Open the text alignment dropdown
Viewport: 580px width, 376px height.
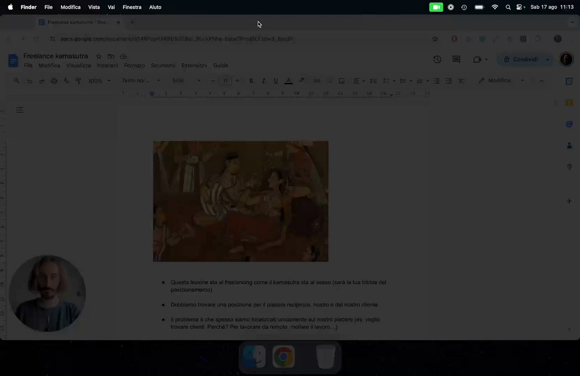(x=359, y=81)
